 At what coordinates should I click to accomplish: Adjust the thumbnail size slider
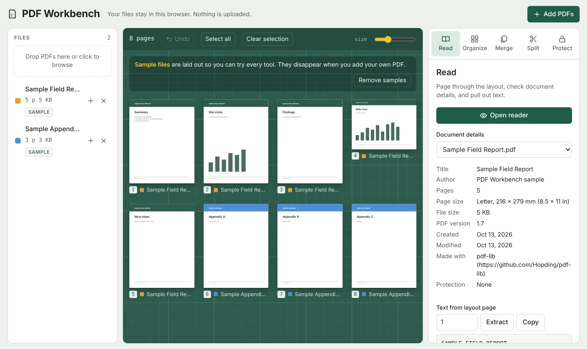pyautogui.click(x=394, y=39)
